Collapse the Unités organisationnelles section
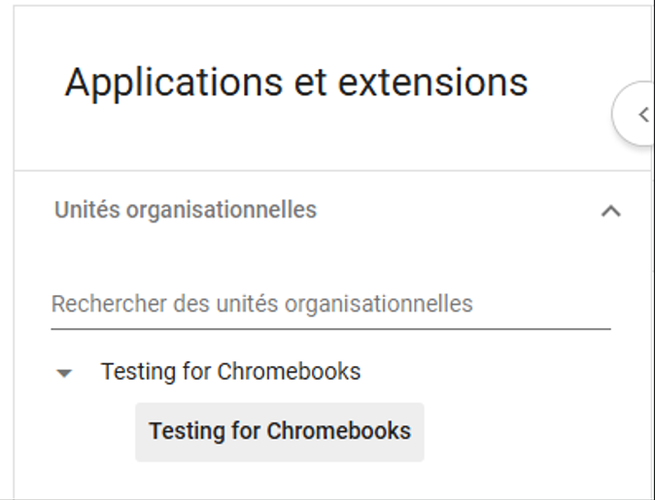 pos(610,211)
